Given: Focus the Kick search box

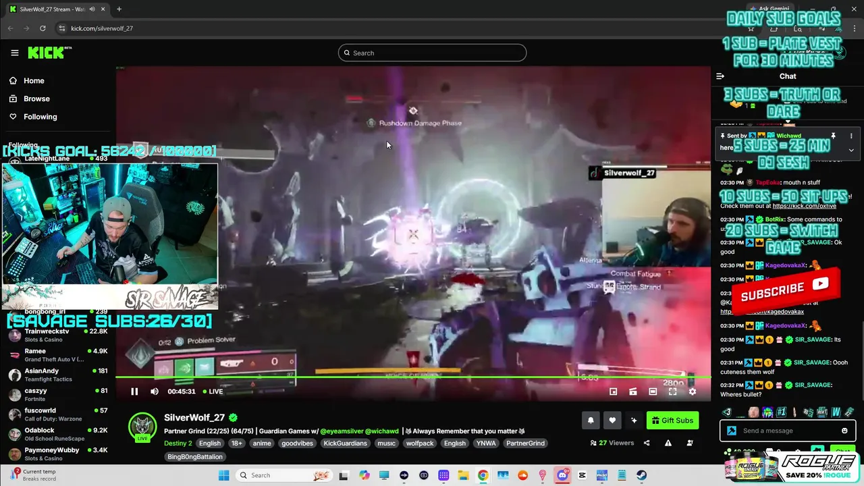Looking at the screenshot, I should coord(432,53).
